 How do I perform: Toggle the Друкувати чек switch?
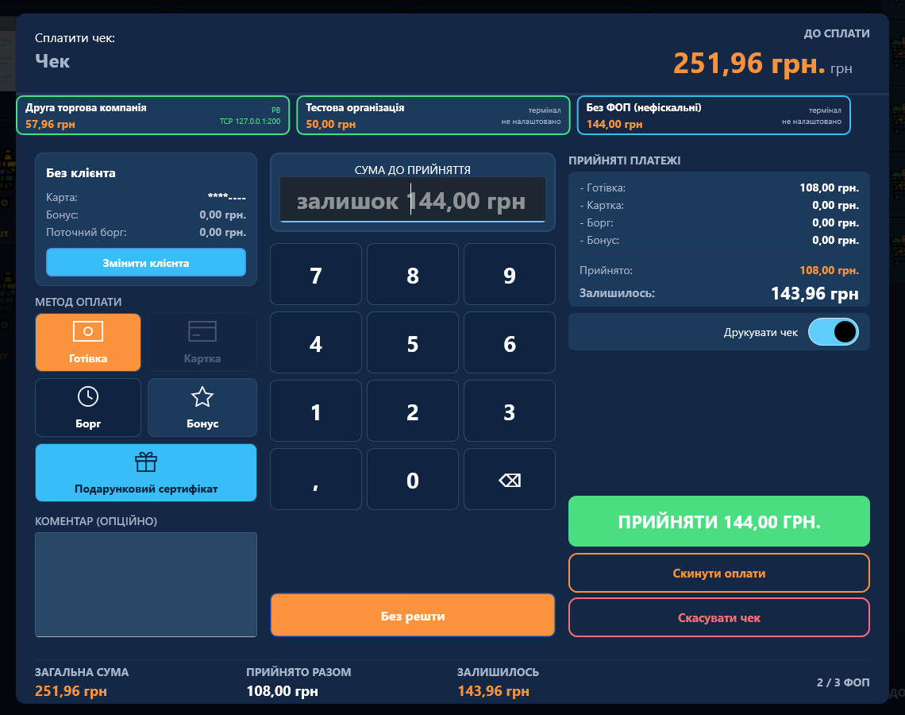coord(833,332)
